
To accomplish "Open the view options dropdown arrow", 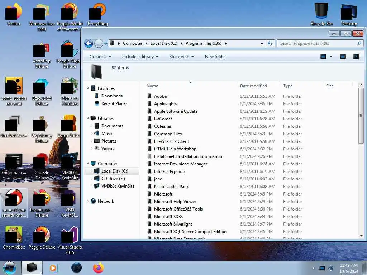I will 331,57.
